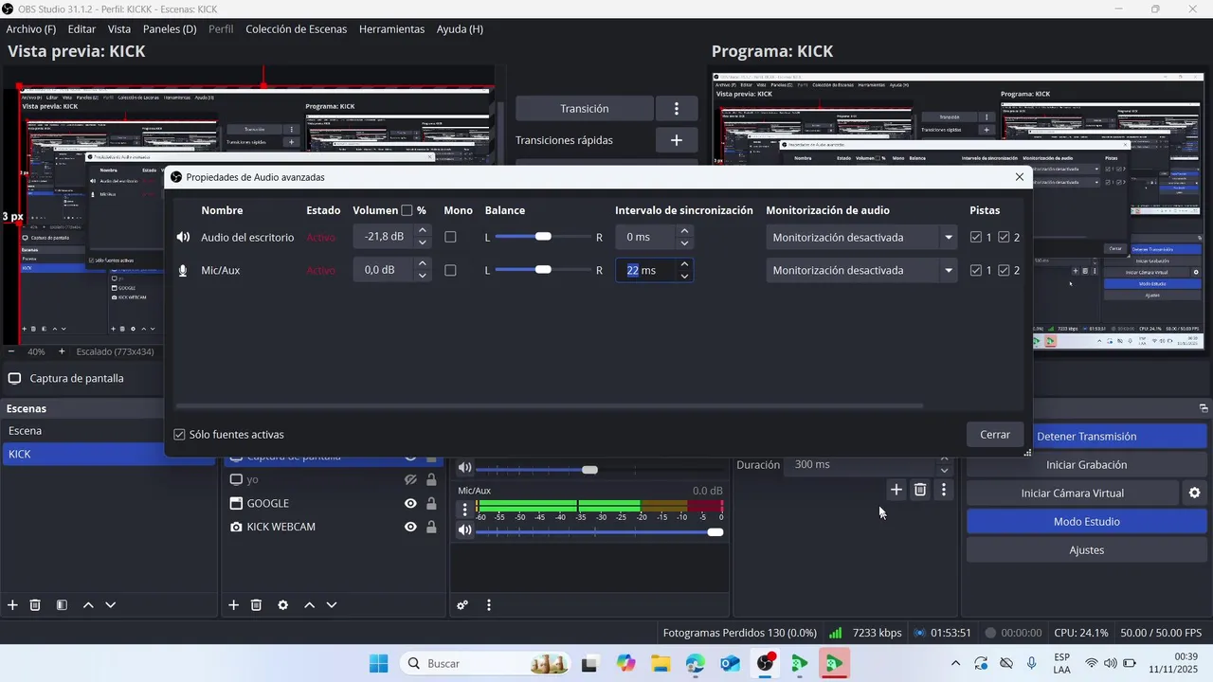Toggle Volumen percent checkbox
Image resolution: width=1213 pixels, height=682 pixels.
coord(407,210)
